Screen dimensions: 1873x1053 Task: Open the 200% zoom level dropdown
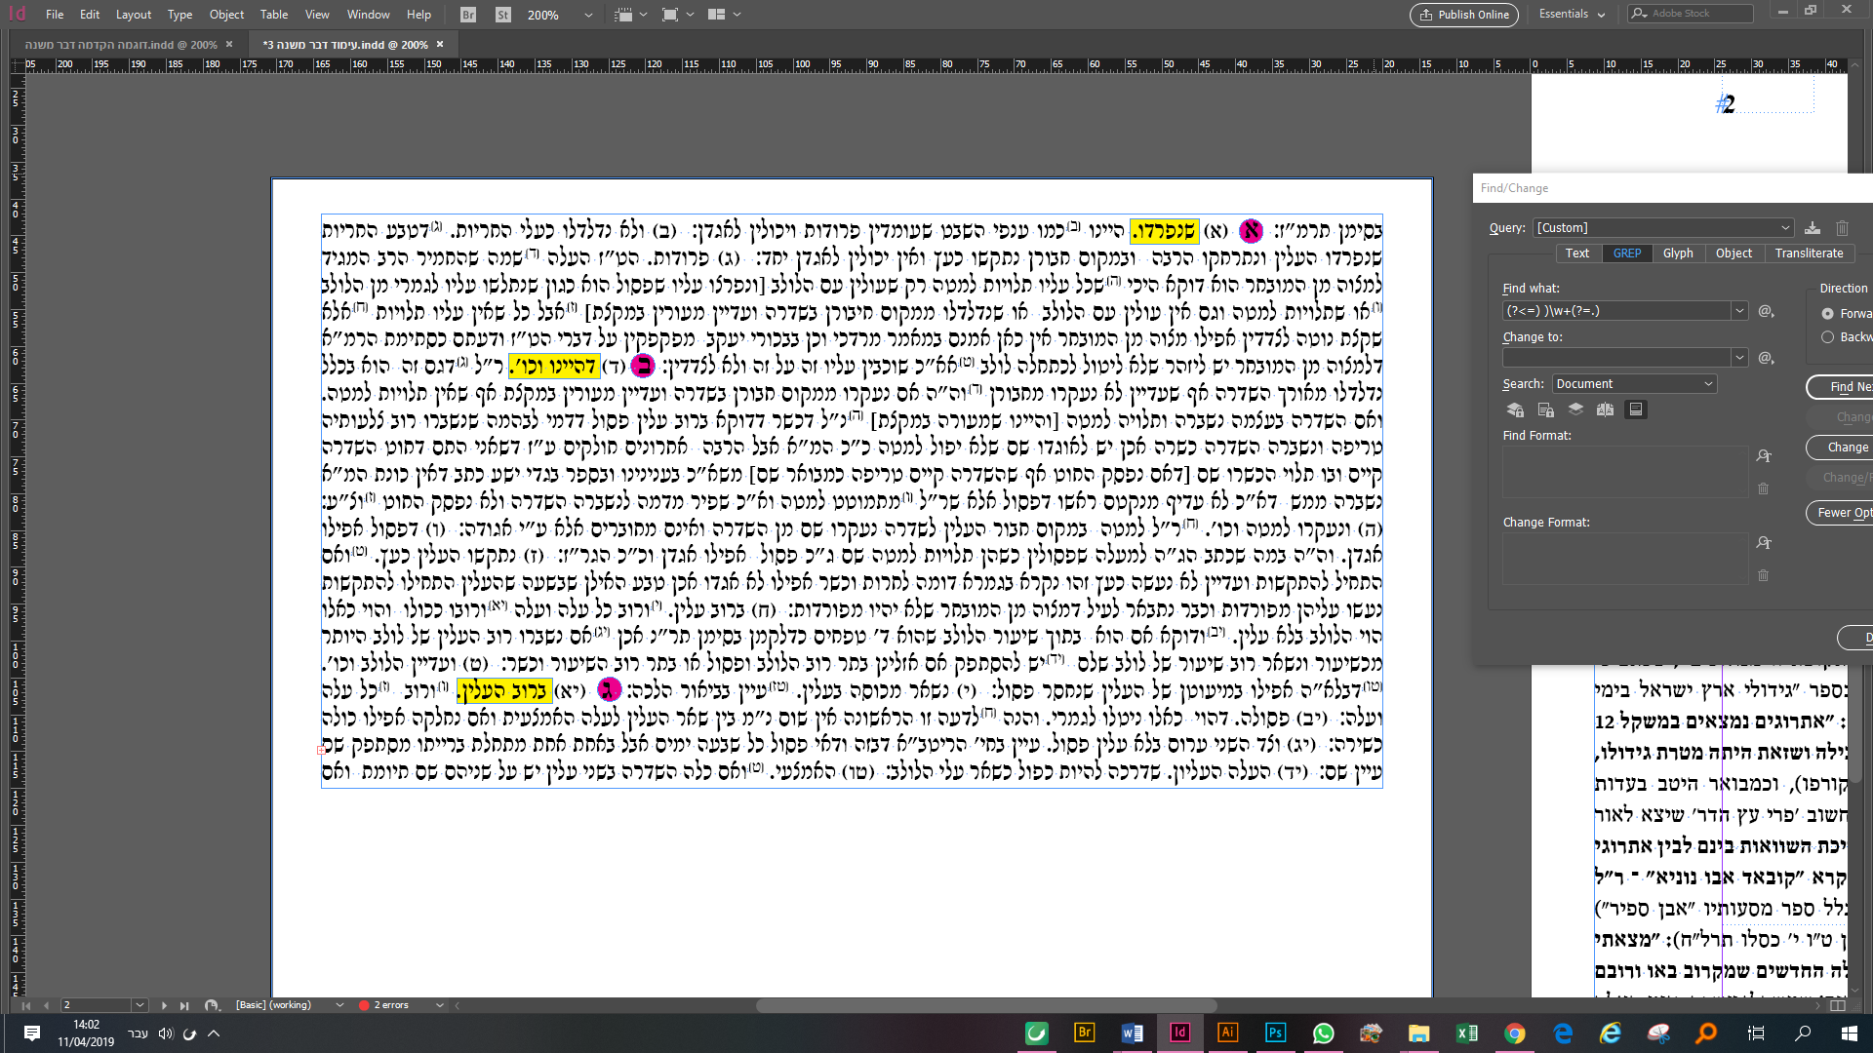click(x=588, y=15)
